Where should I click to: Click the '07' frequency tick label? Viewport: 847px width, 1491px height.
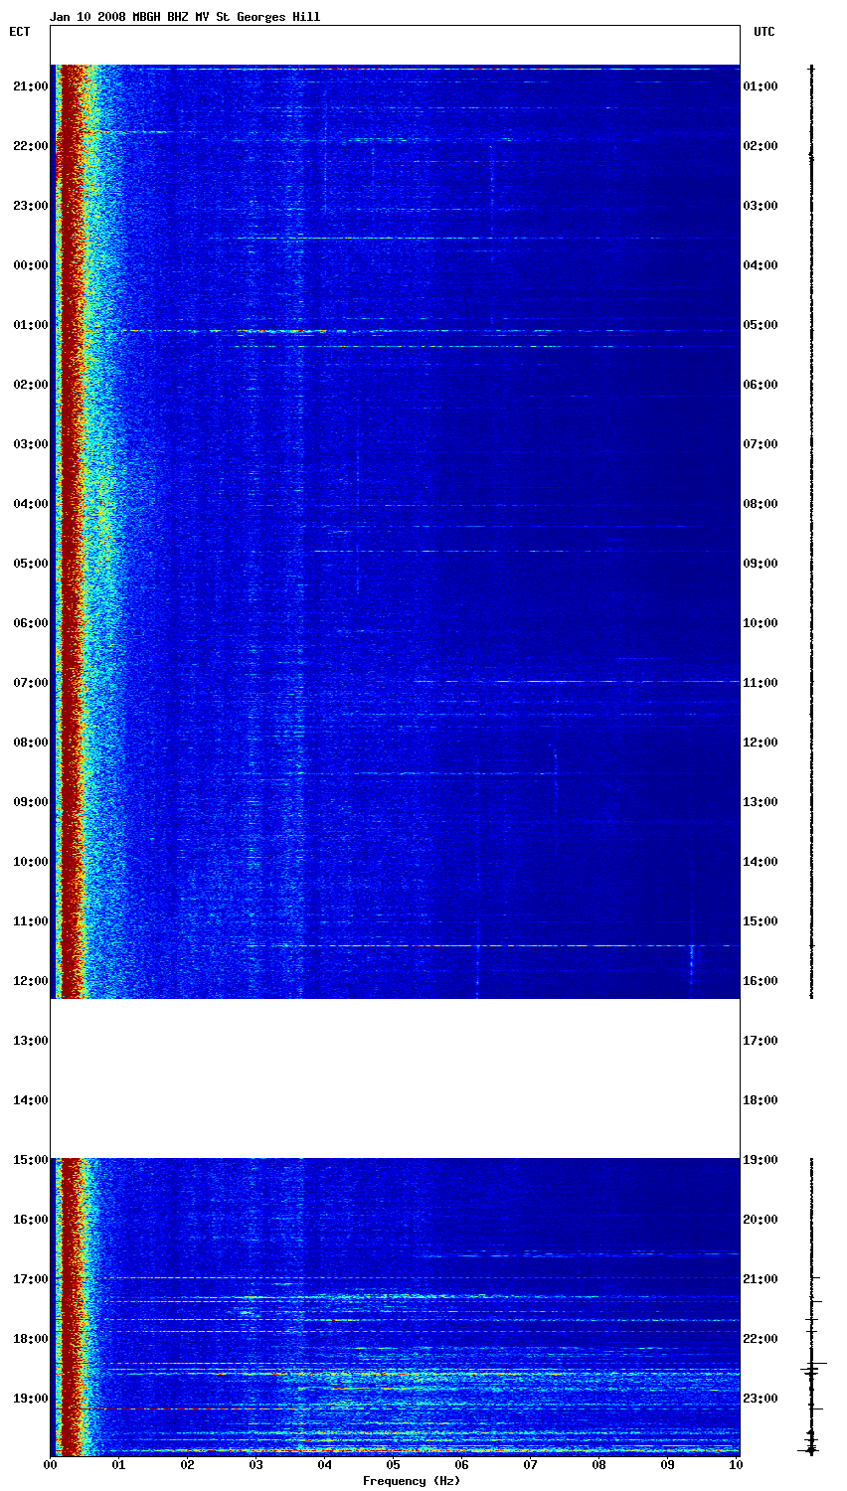(x=531, y=1465)
